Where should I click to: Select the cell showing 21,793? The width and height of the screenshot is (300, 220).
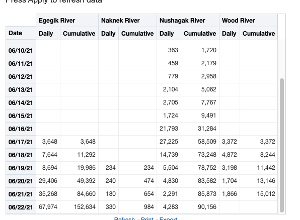169,129
